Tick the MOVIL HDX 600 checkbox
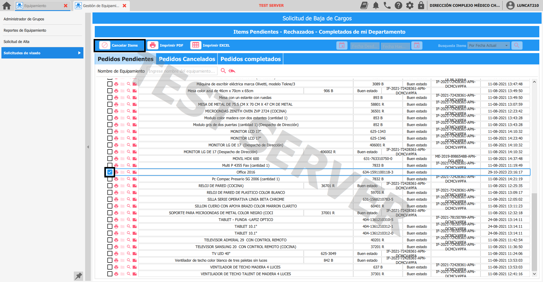The height and width of the screenshot is (282, 543). 110,159
